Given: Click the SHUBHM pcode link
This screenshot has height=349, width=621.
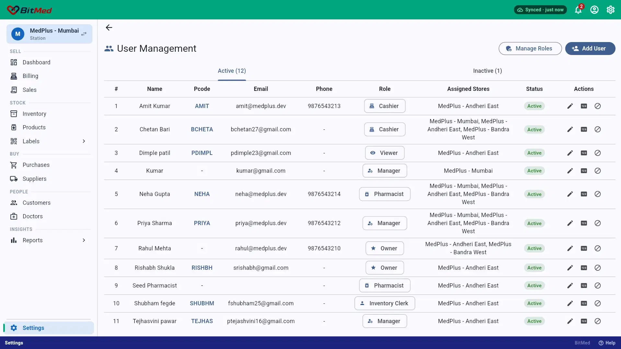Looking at the screenshot, I should click(202, 303).
